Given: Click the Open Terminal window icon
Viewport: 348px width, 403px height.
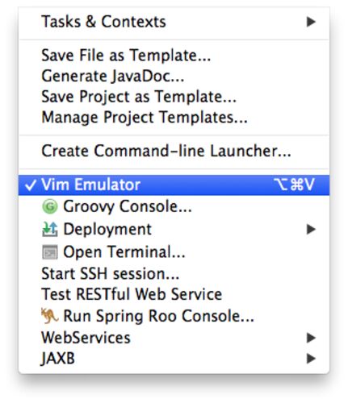Looking at the screenshot, I should 50,252.
